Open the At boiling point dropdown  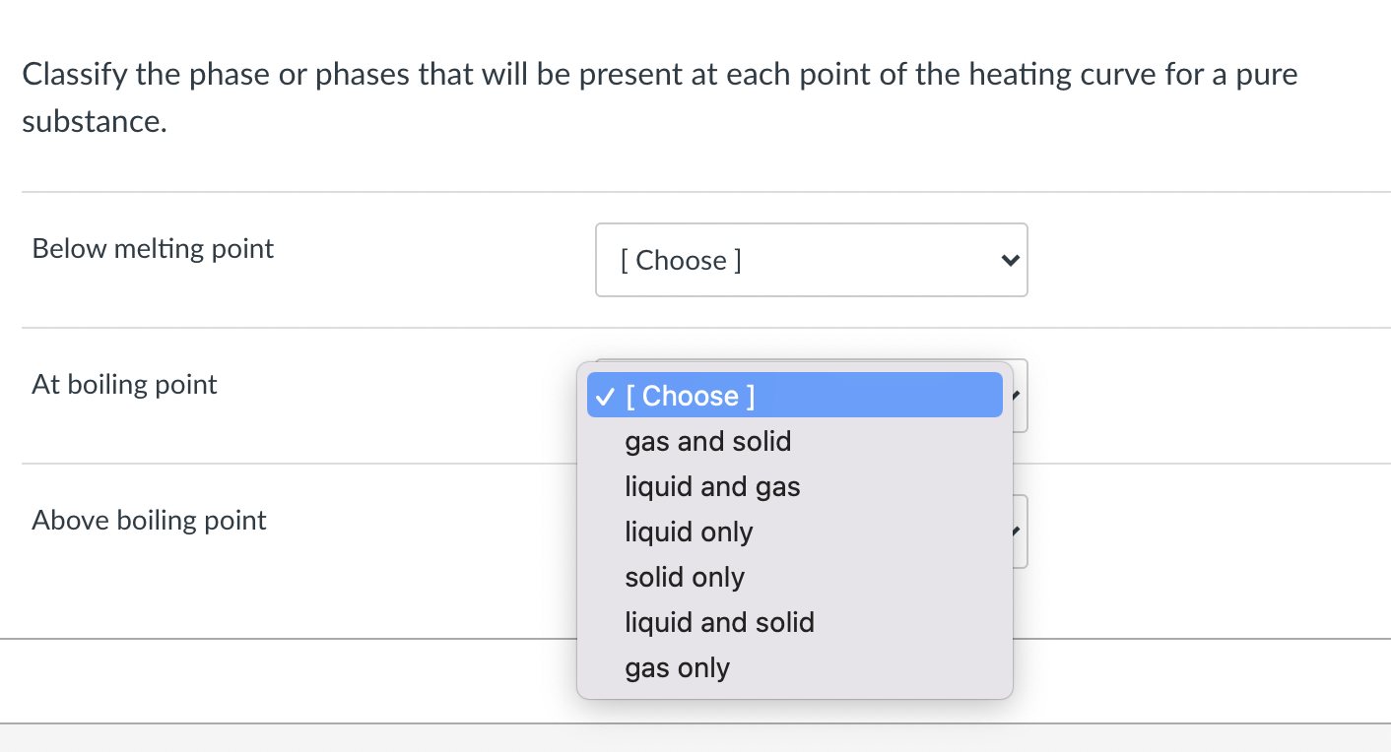1020,395
